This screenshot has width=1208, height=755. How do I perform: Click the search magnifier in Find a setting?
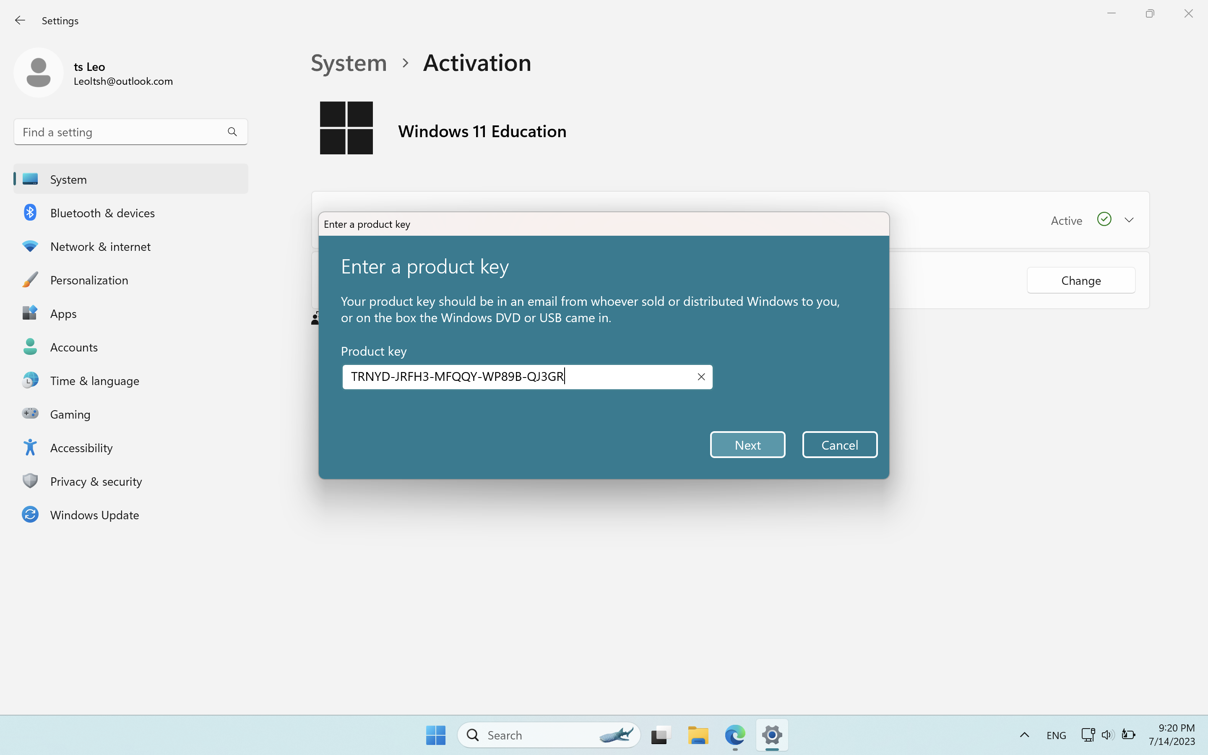[232, 132]
